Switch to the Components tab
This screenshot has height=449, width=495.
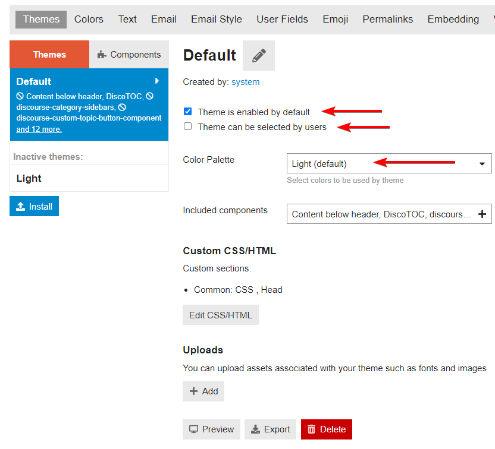coord(129,55)
